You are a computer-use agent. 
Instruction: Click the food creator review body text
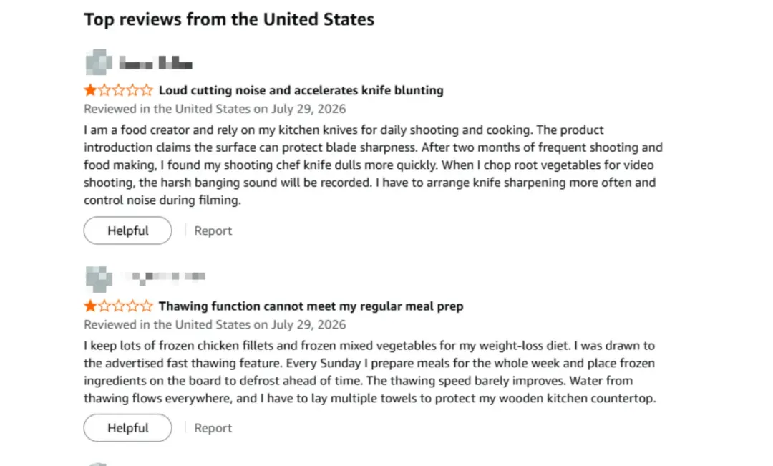(x=373, y=165)
